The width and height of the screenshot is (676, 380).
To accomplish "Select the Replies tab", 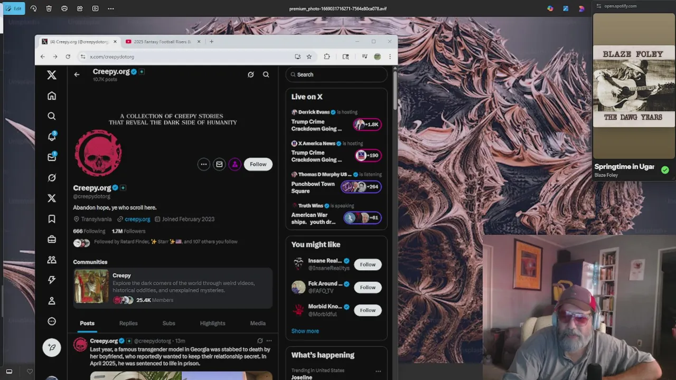I will tap(128, 323).
